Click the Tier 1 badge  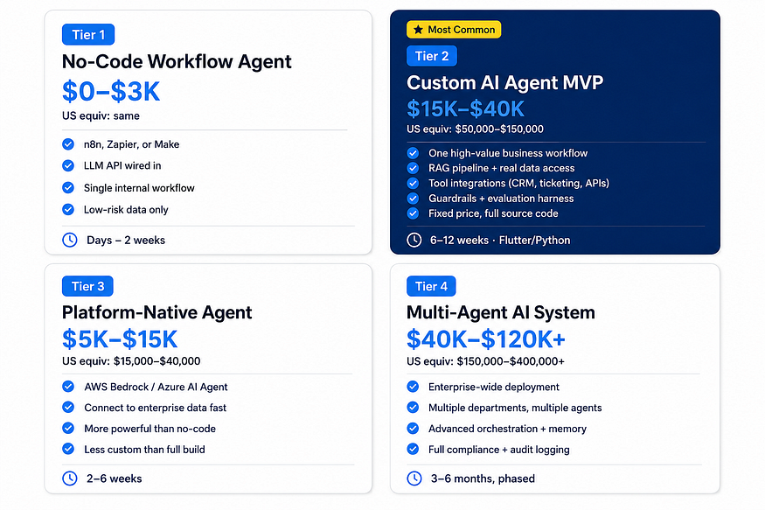coord(88,35)
